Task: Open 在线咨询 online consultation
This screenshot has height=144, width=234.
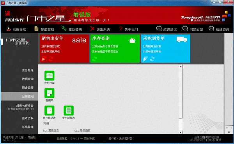Action: [x=219, y=29]
